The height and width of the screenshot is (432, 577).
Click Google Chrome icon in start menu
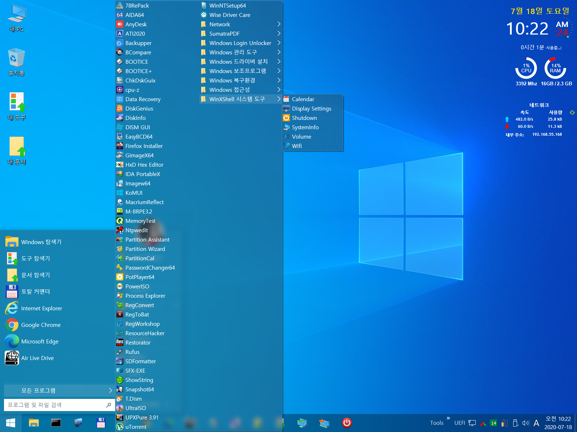[x=12, y=325]
